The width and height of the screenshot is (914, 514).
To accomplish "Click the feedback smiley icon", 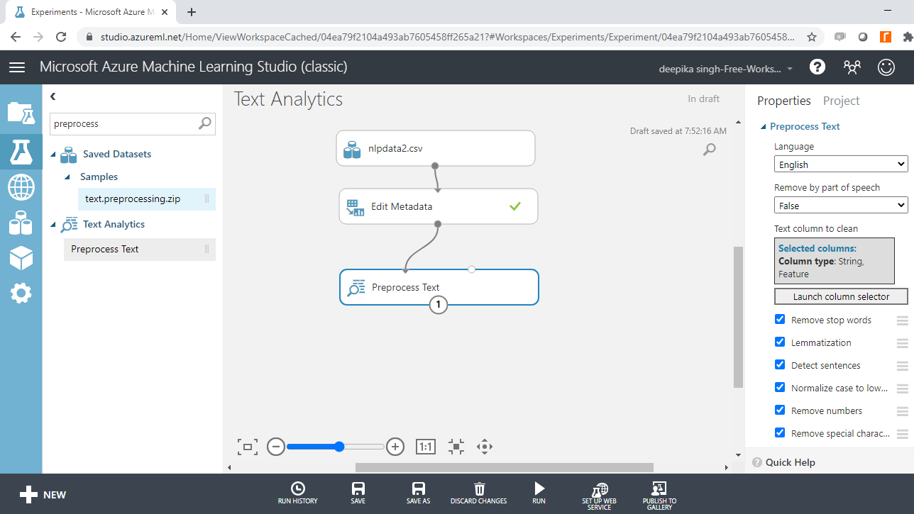I will [886, 67].
